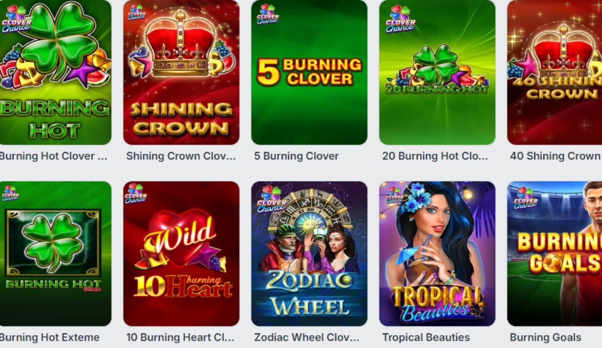Click Clover Chance badge on Burning Goals tile
This screenshot has height=348, width=602.
coord(525,198)
